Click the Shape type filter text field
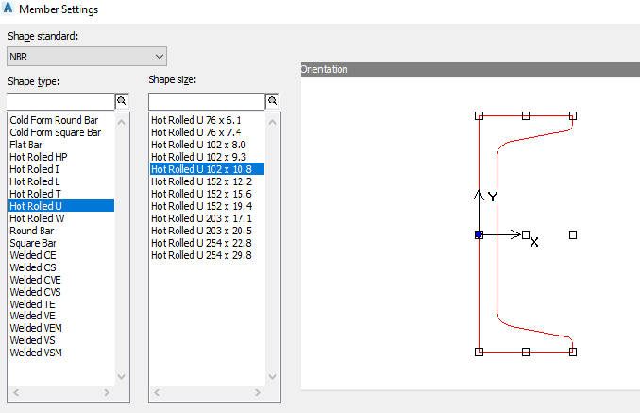 click(x=59, y=100)
